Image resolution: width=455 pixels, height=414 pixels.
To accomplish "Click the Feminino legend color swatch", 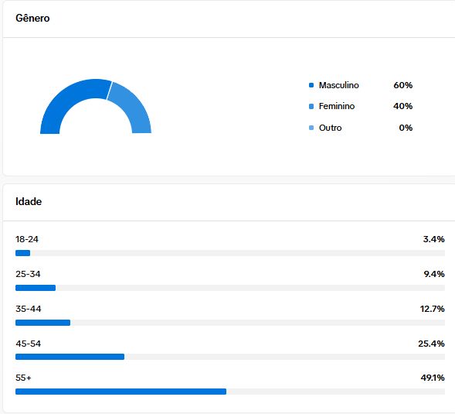I will pyautogui.click(x=311, y=107).
